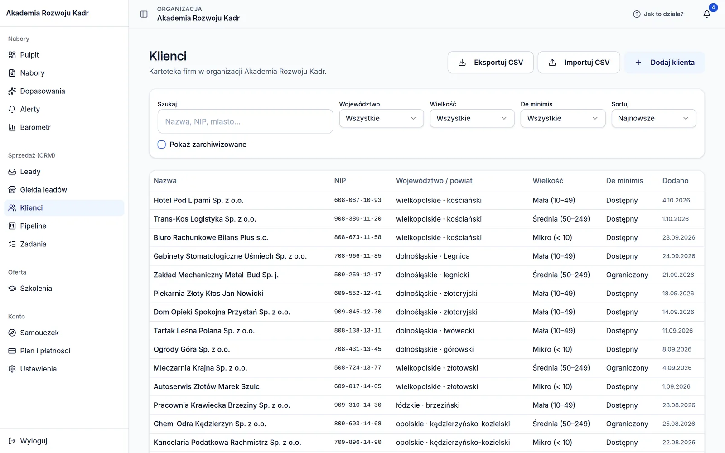
Task: Click the Pipeline board icon
Action: click(12, 226)
